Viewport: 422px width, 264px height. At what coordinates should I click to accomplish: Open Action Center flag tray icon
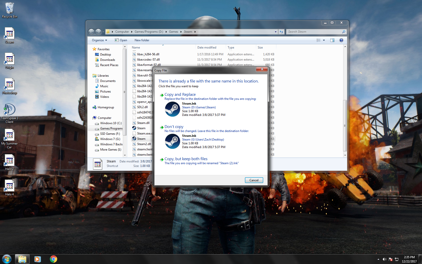point(391,259)
